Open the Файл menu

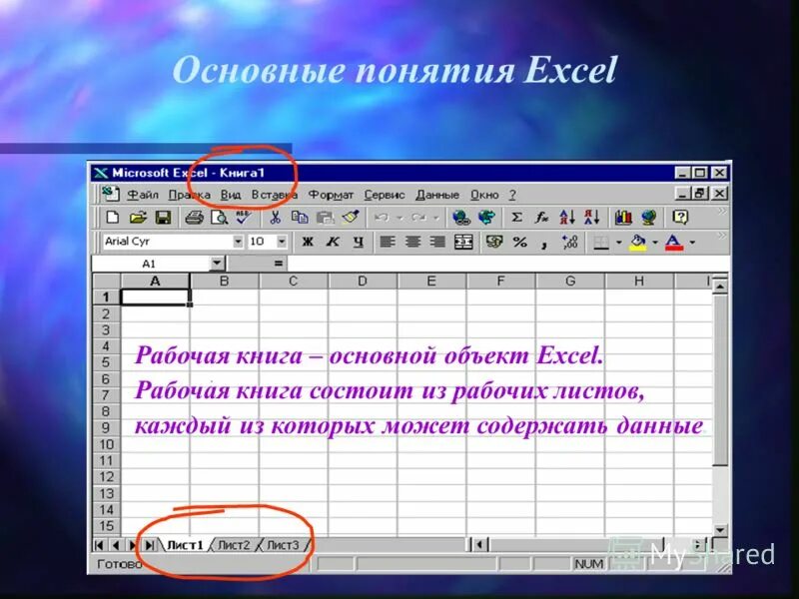[x=143, y=195]
